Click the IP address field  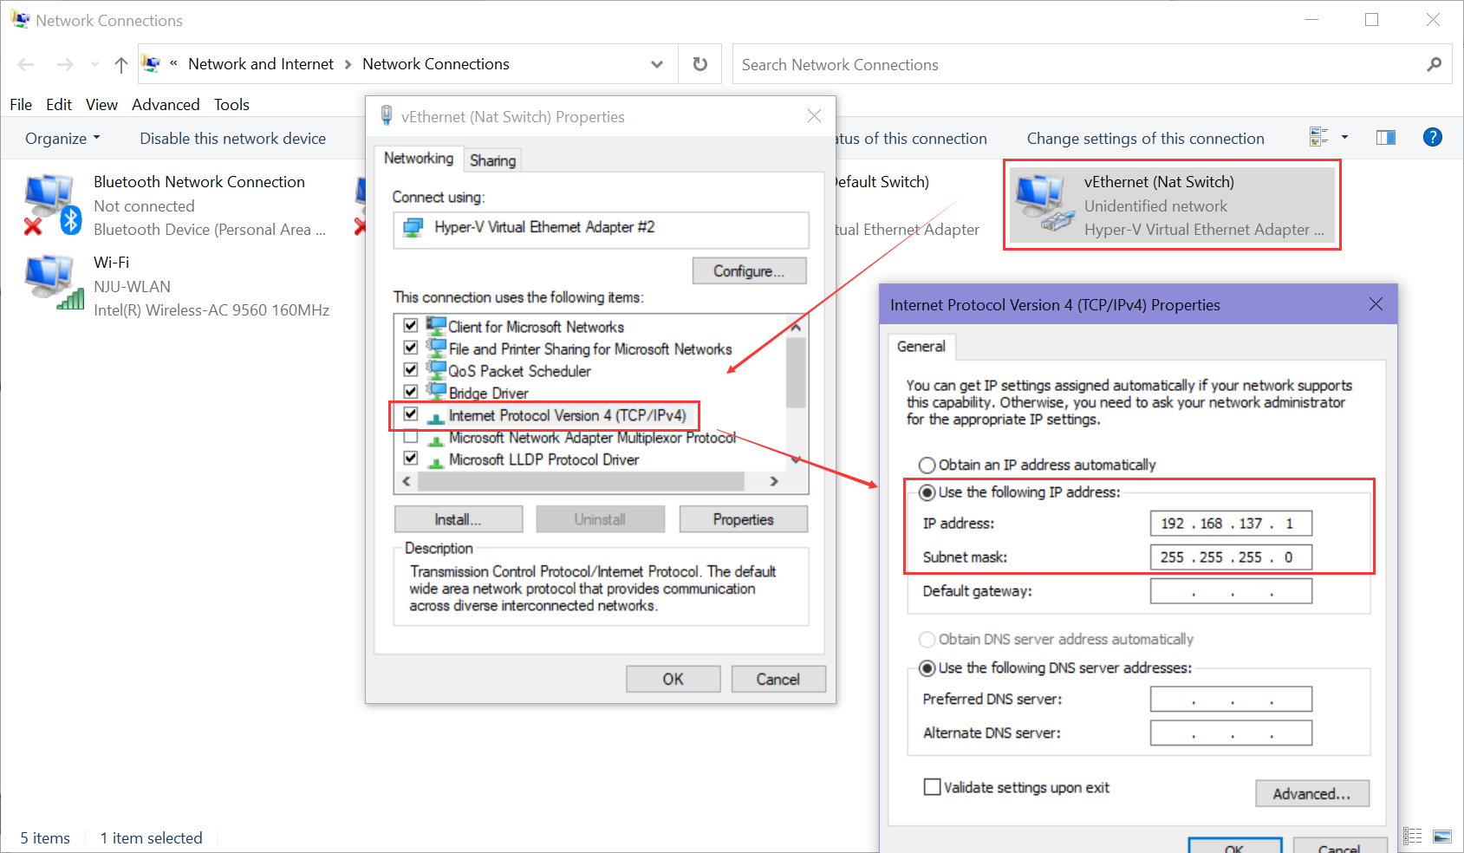pos(1231,524)
